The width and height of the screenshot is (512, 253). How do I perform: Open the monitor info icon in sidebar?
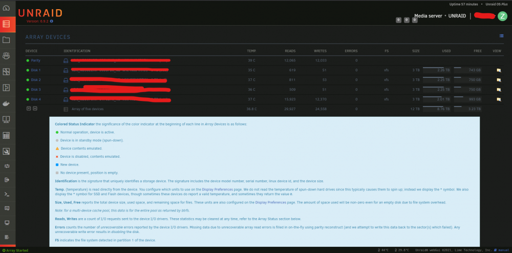click(x=7, y=223)
